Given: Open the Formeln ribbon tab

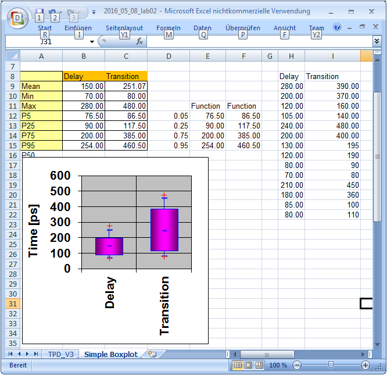Looking at the screenshot, I should pos(169,28).
